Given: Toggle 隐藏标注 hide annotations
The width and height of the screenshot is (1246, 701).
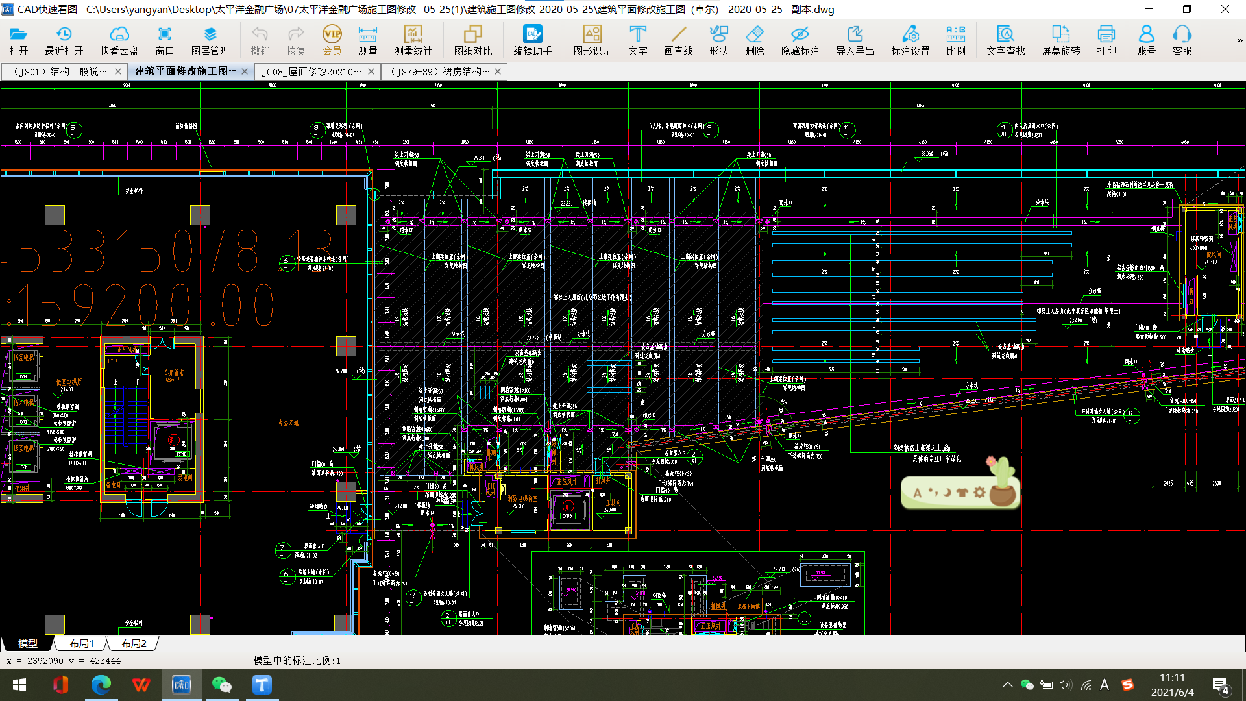Looking at the screenshot, I should 800,40.
